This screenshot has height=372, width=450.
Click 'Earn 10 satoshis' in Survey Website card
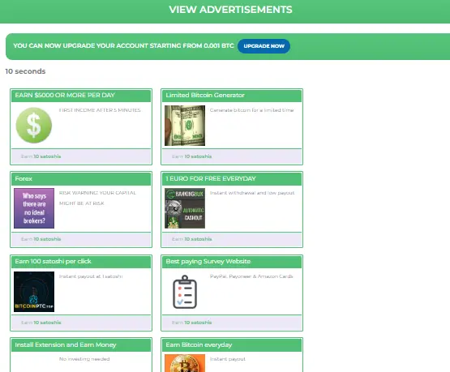tap(191, 323)
